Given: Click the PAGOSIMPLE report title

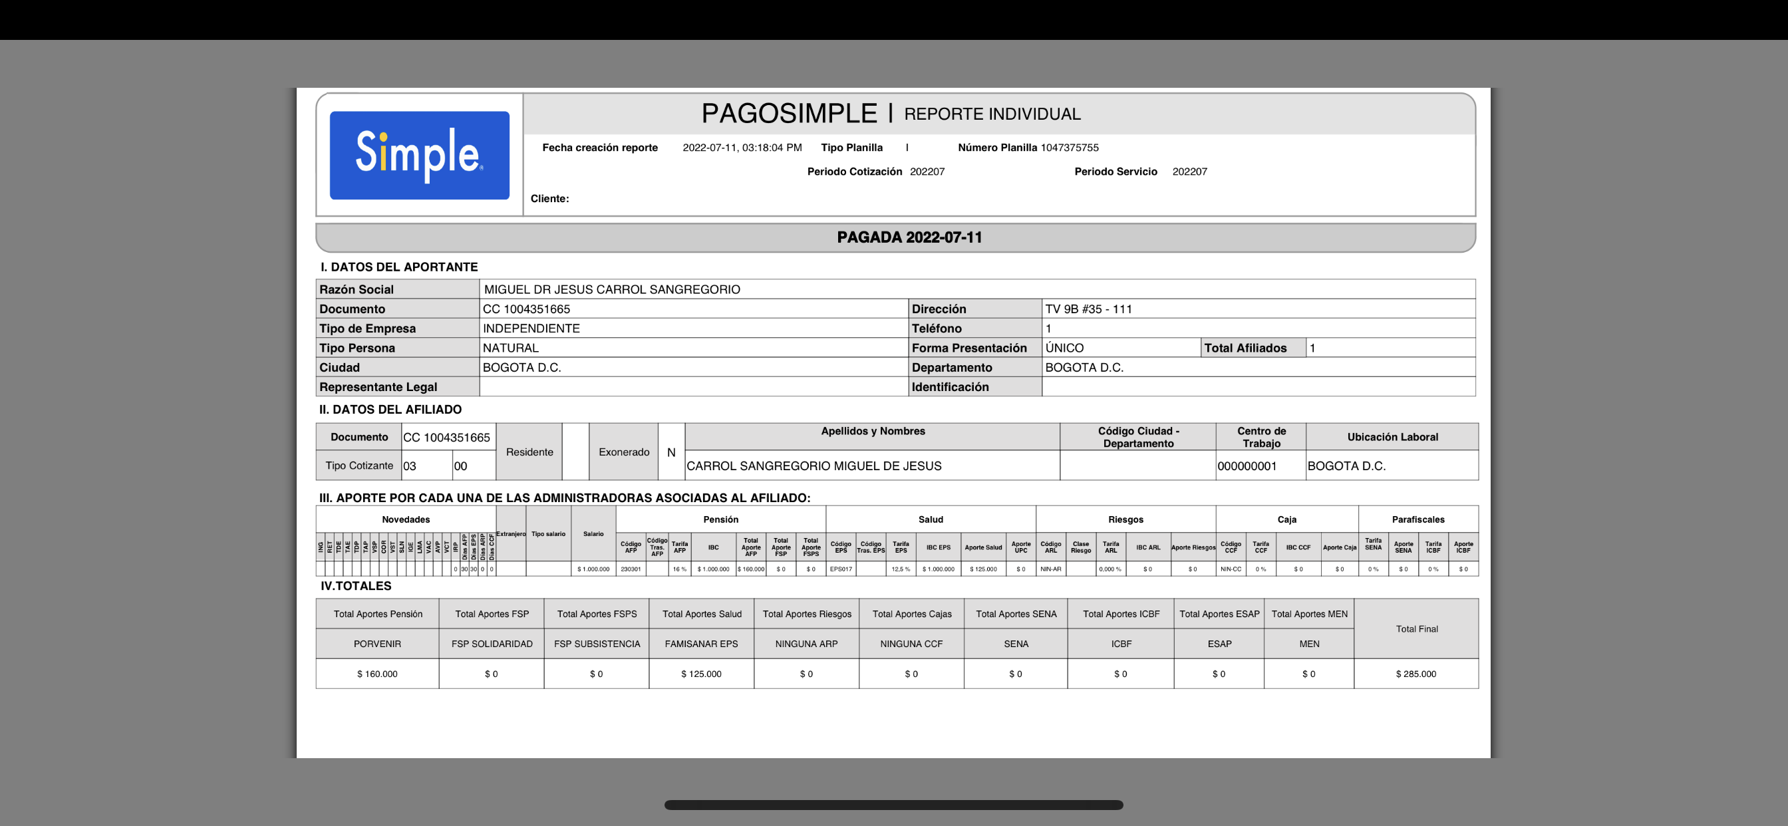Looking at the screenshot, I should pyautogui.click(x=788, y=113).
